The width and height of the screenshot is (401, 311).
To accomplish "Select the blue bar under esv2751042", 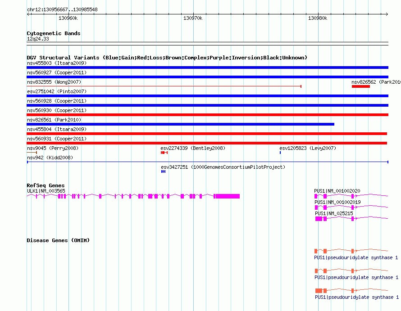I will click(207, 96).
